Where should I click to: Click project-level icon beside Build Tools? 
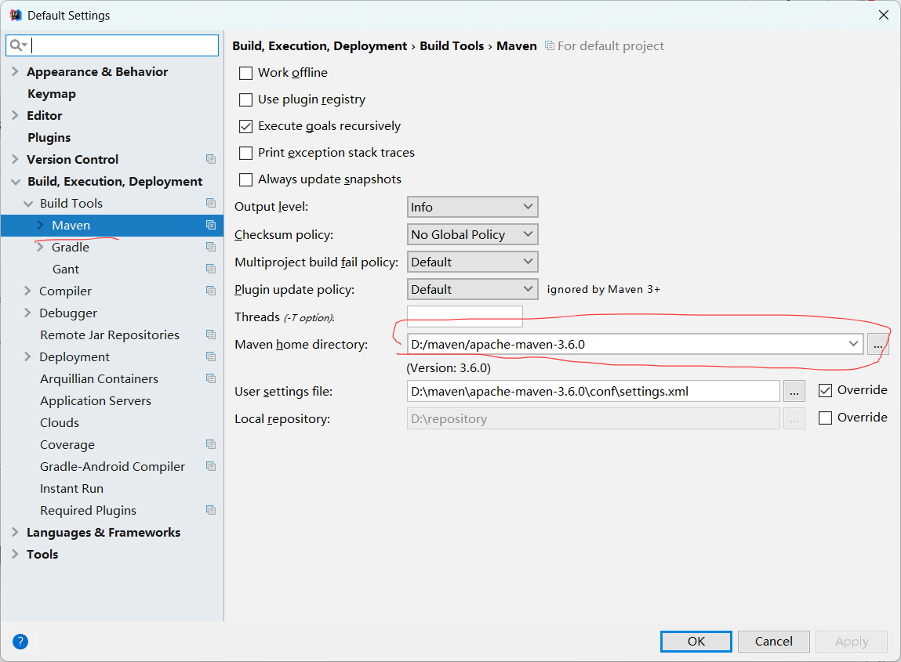(x=211, y=203)
